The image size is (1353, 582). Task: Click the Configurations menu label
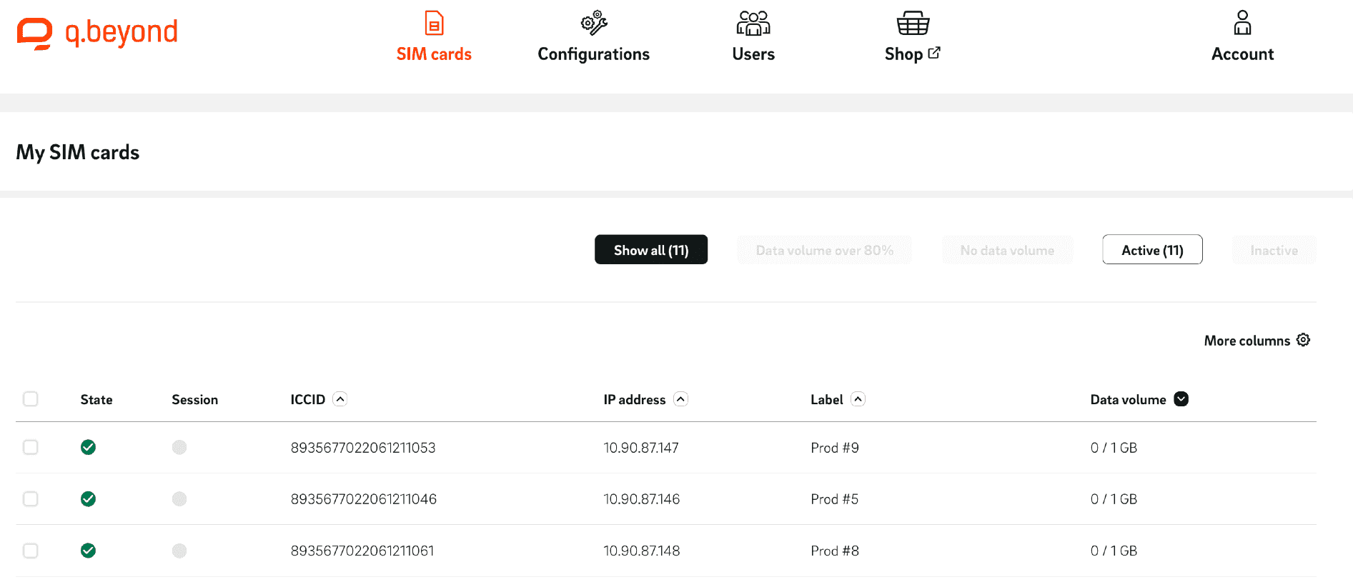coord(593,54)
